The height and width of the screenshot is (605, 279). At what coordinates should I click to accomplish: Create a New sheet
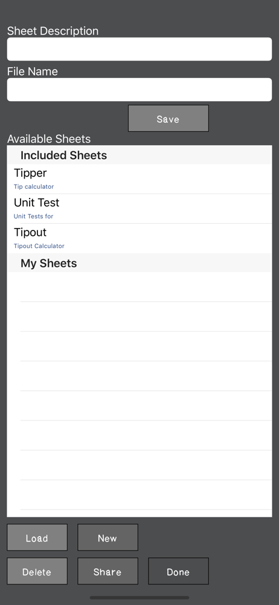click(107, 537)
